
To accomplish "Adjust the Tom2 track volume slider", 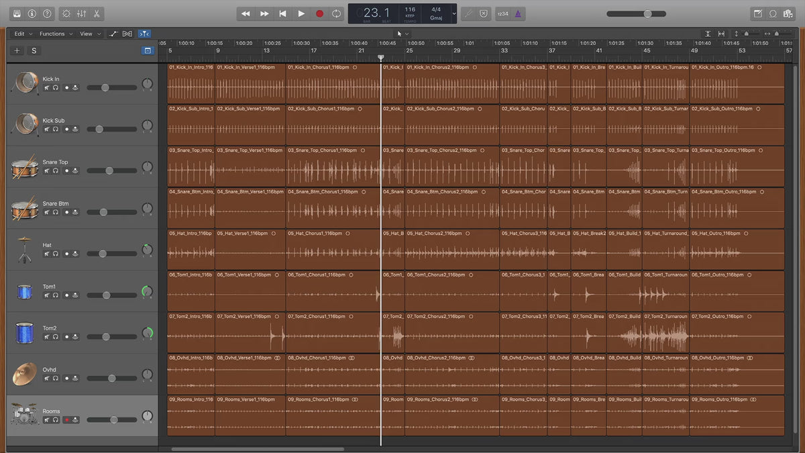I will click(x=106, y=337).
